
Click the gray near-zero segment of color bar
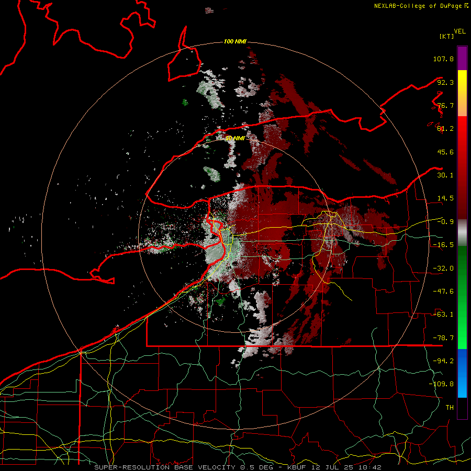tap(462, 233)
